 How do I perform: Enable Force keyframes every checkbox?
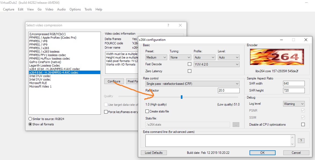pos(106,112)
